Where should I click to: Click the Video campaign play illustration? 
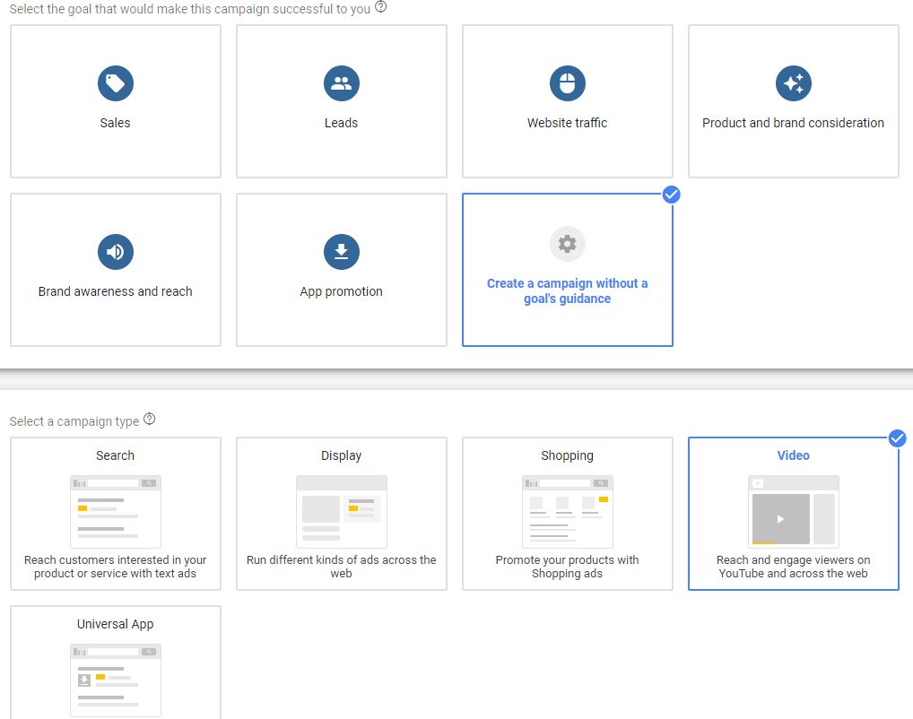[793, 512]
